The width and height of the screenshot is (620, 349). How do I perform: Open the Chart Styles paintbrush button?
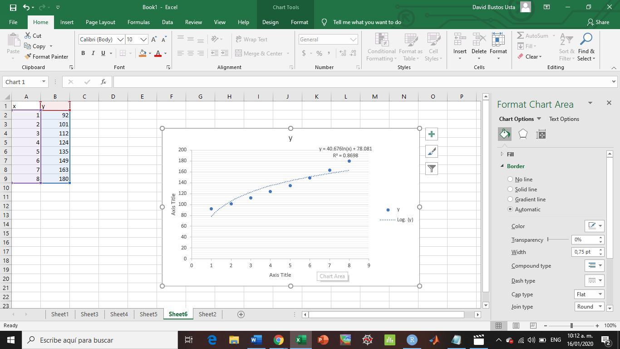click(x=431, y=151)
